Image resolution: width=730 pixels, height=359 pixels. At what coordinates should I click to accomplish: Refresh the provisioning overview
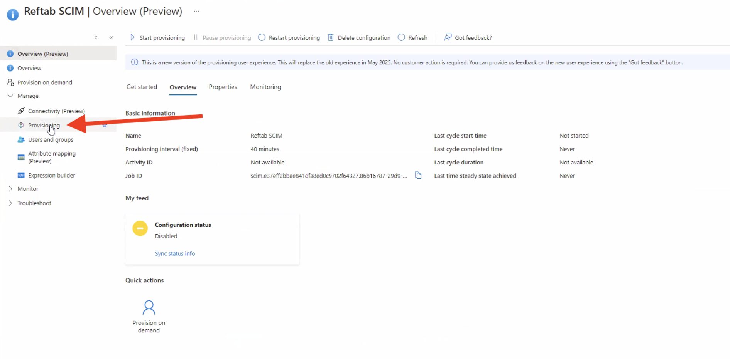coord(412,37)
